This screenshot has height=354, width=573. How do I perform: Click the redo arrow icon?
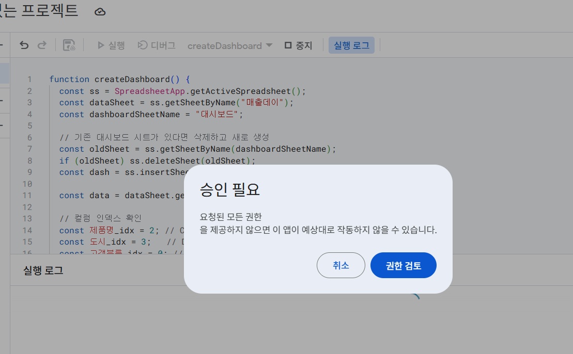click(x=42, y=45)
